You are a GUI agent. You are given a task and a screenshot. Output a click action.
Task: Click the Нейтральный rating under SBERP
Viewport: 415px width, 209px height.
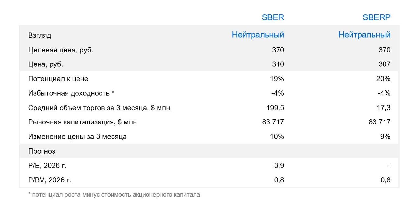point(364,35)
